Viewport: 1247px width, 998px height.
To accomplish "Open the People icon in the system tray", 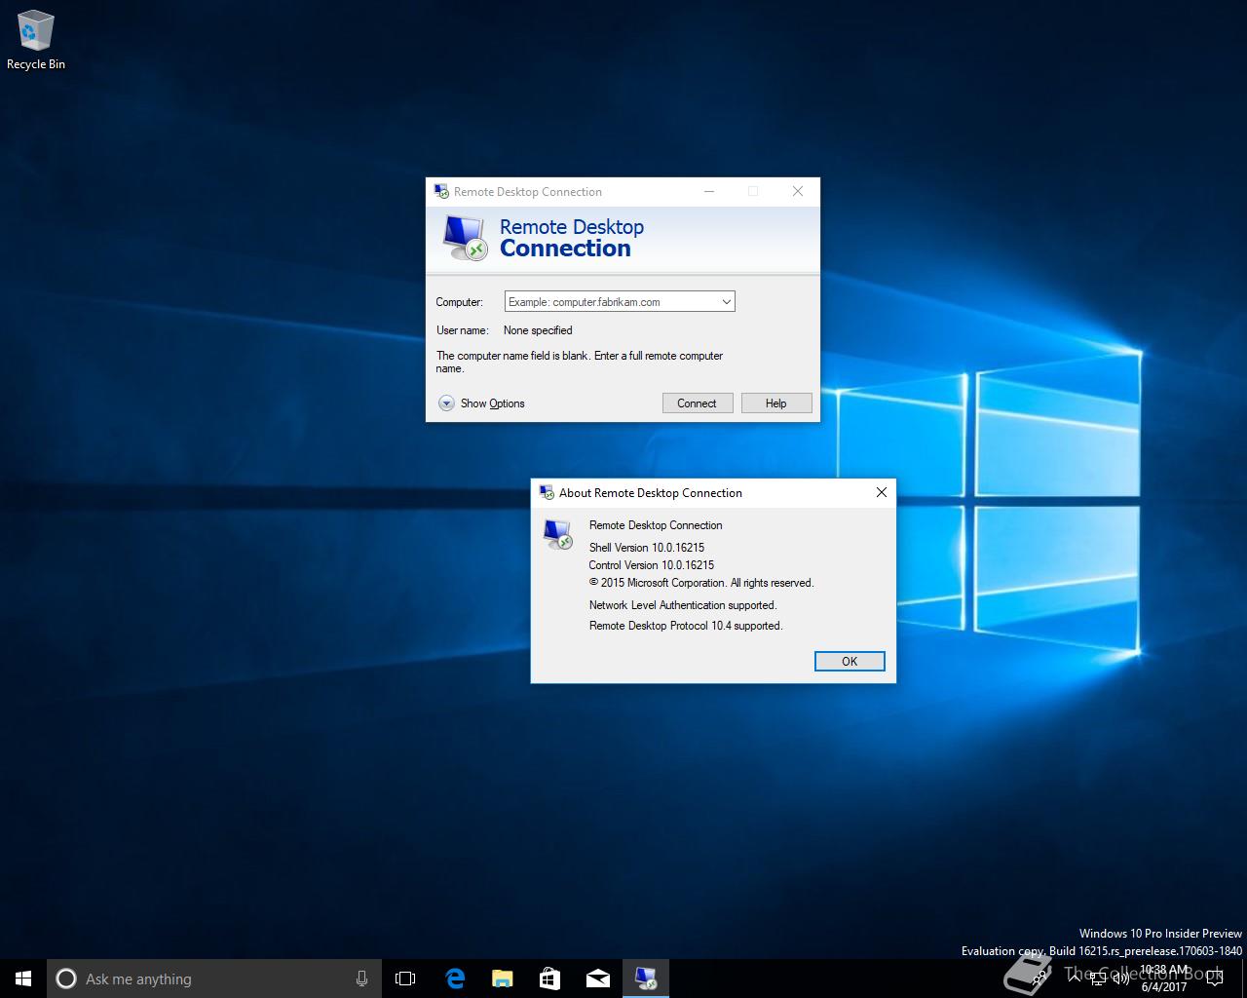I will click(1040, 978).
